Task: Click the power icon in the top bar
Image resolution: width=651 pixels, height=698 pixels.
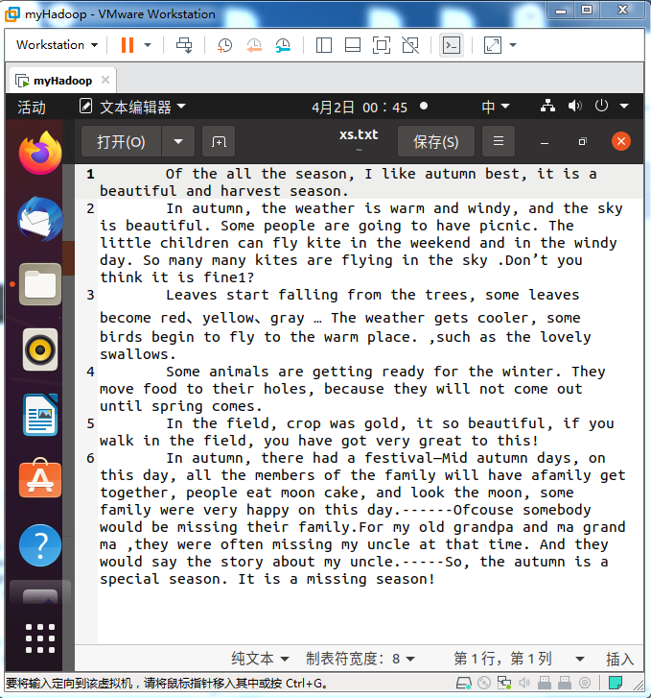Action: pyautogui.click(x=601, y=106)
